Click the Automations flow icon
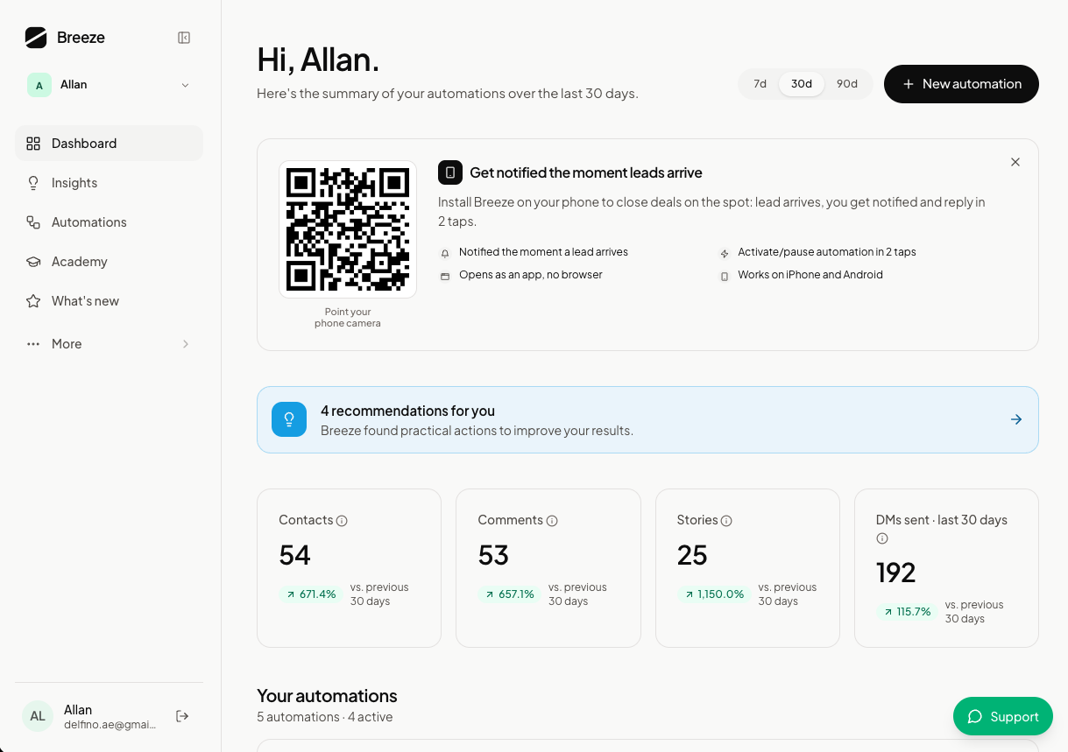Viewport: 1068px width, 752px height. click(x=33, y=222)
